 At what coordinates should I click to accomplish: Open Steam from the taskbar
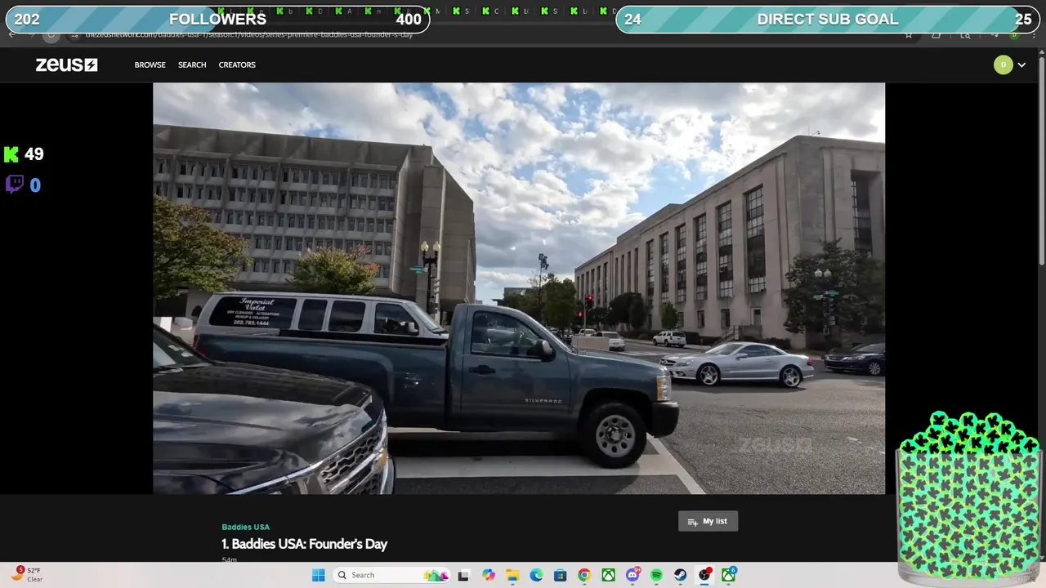coord(680,575)
